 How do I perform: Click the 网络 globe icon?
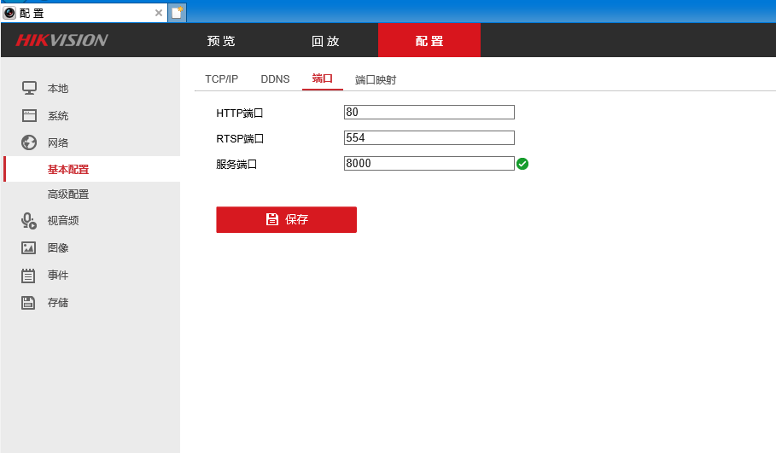(x=29, y=142)
